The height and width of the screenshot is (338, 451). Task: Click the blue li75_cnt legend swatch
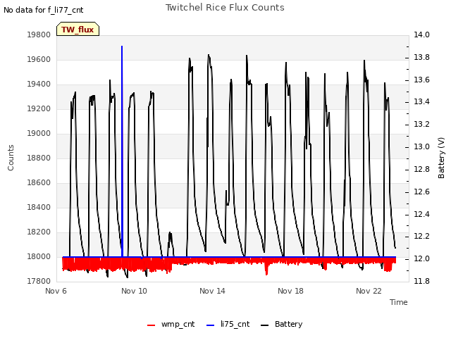click(211, 325)
